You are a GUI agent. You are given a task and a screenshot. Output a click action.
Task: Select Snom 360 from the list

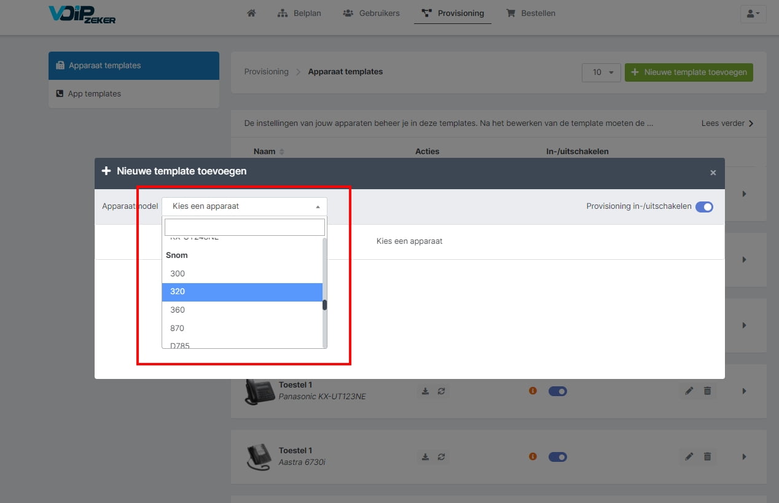click(242, 310)
